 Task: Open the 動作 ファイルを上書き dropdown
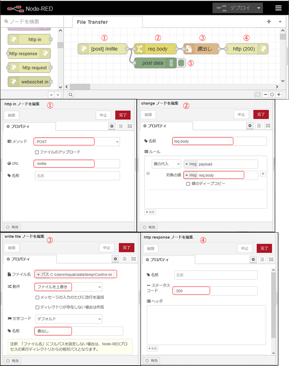pyautogui.click(x=68, y=287)
